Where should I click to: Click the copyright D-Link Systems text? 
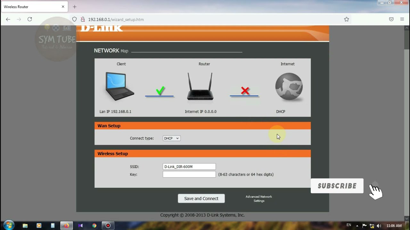click(x=202, y=215)
